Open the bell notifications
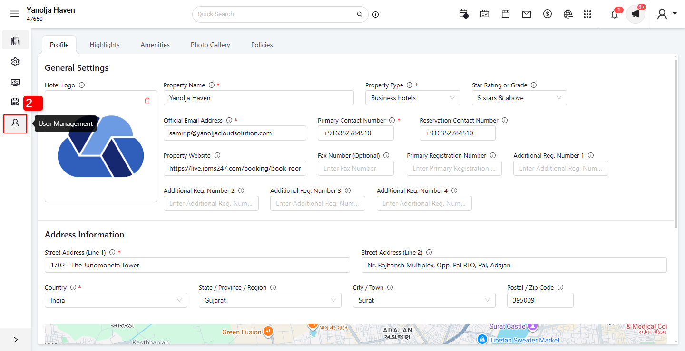Screen dimensions: 685x351 (x=615, y=14)
